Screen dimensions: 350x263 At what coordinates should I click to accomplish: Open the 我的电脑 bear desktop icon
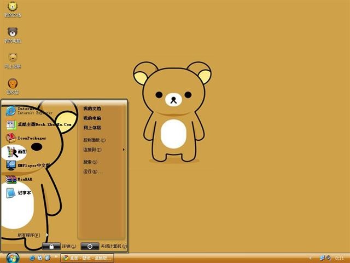[13, 35]
